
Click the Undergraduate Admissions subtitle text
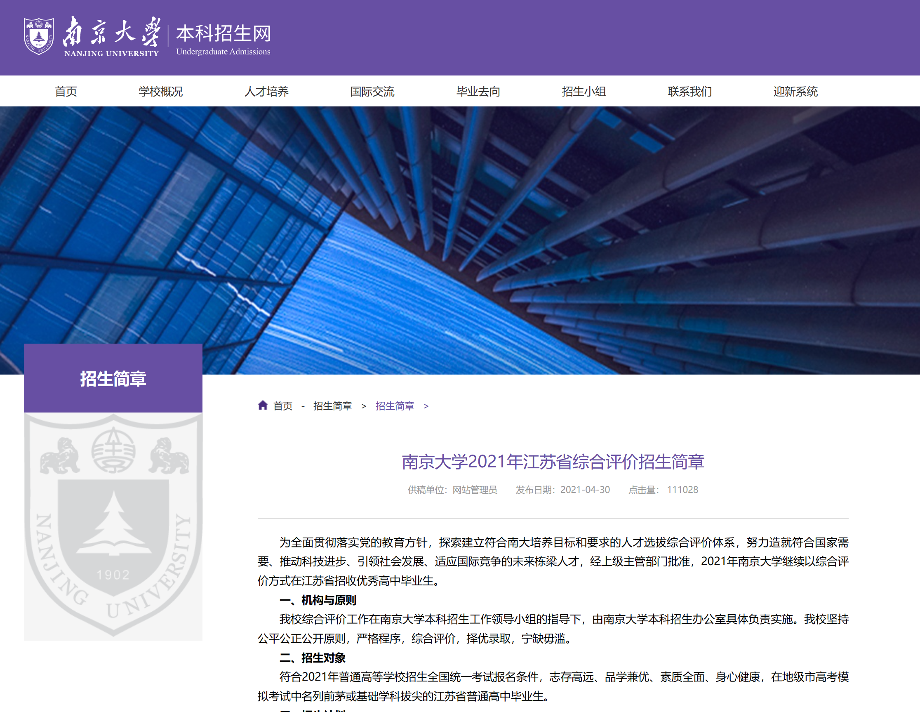(223, 52)
